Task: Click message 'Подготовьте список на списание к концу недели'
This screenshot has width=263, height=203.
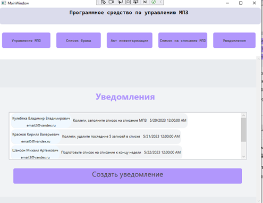Action: pyautogui.click(x=101, y=153)
